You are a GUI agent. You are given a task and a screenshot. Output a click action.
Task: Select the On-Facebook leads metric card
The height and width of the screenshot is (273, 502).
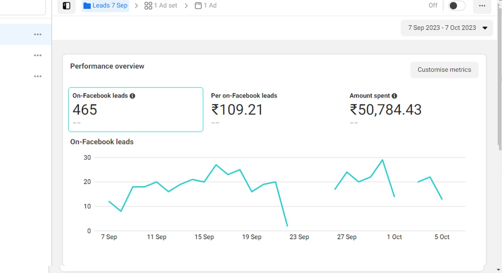[136, 110]
